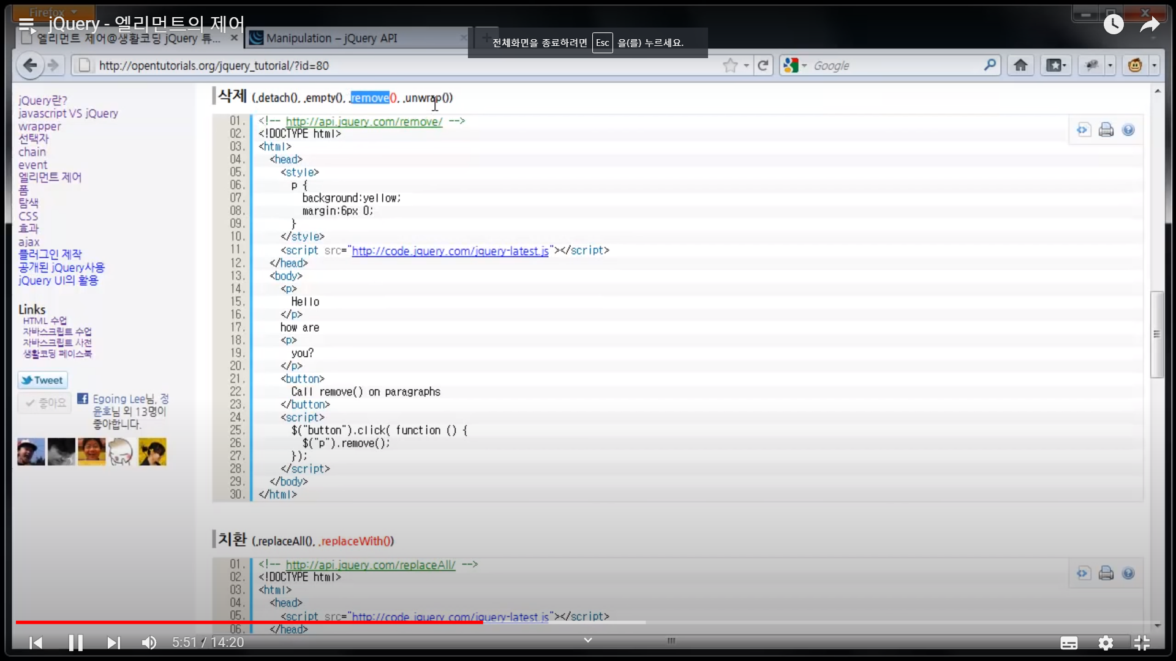
Task: Expand the chevron above the player bar
Action: click(x=587, y=640)
